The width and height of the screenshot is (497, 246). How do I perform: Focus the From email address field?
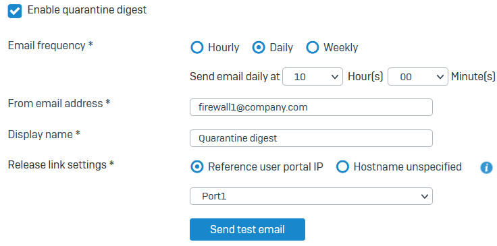(x=311, y=107)
